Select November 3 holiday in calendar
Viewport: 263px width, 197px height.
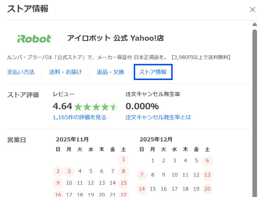(x=69, y=171)
